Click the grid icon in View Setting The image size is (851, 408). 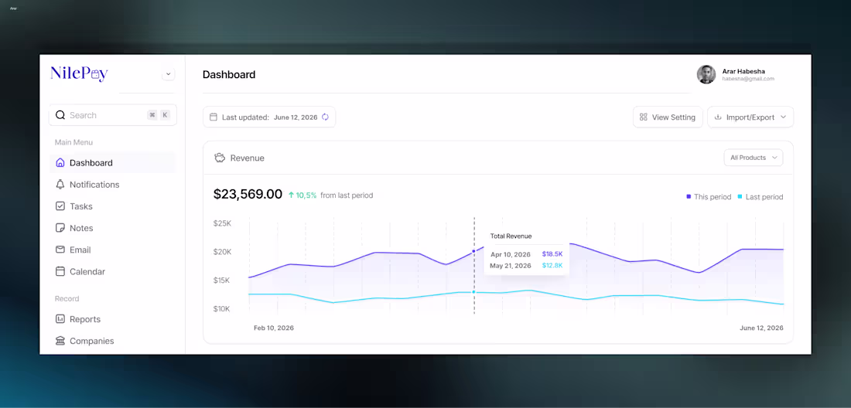(644, 117)
